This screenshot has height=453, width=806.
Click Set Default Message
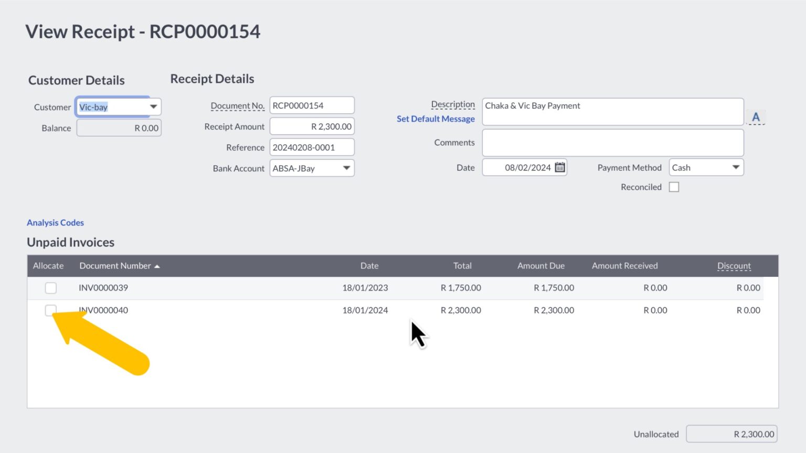[435, 118]
